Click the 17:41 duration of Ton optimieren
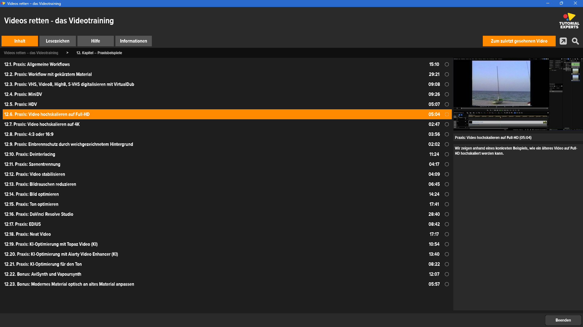This screenshot has height=327, width=583. [434, 204]
